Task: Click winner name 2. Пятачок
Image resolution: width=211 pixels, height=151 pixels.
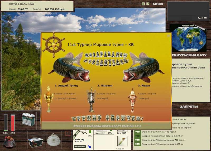Action: [x=105, y=86]
